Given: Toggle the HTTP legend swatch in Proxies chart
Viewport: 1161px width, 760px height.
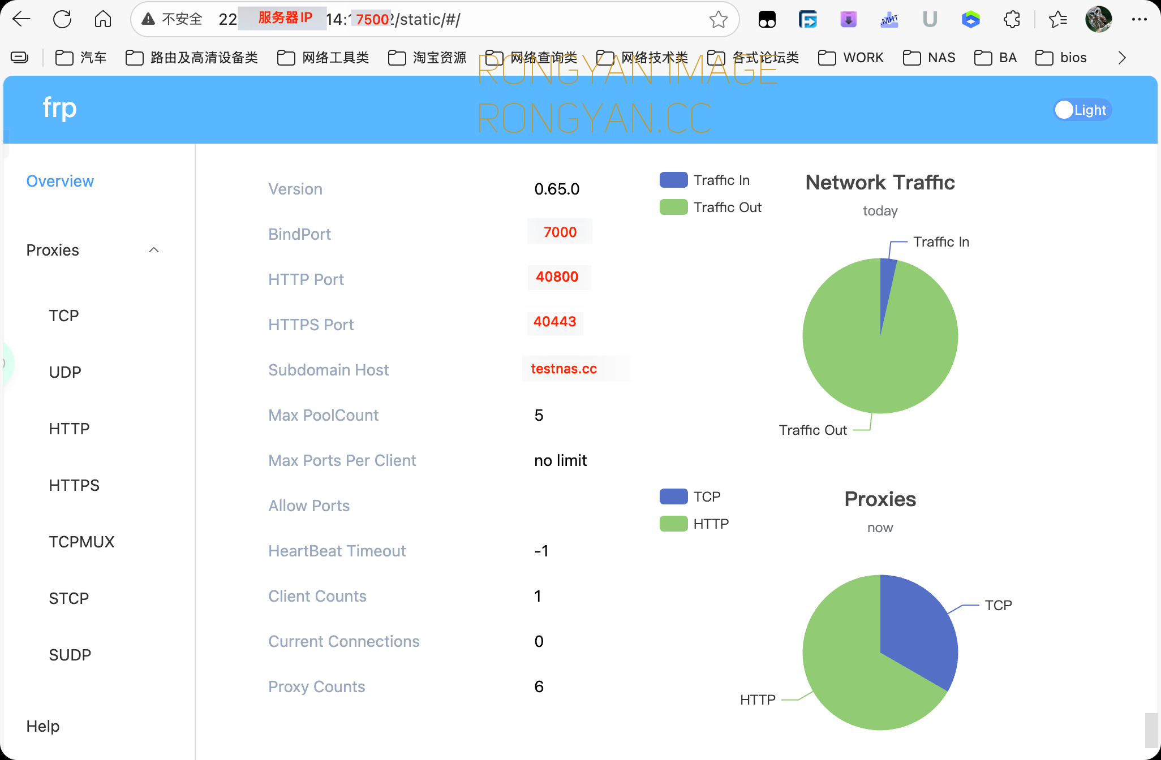Looking at the screenshot, I should (x=673, y=524).
